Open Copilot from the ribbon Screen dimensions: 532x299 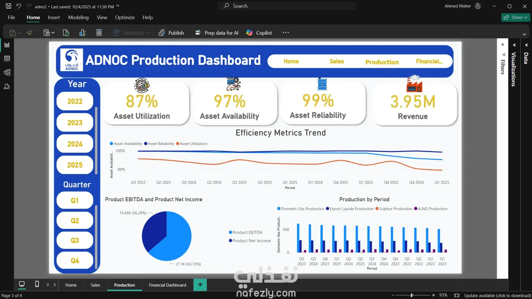click(259, 33)
